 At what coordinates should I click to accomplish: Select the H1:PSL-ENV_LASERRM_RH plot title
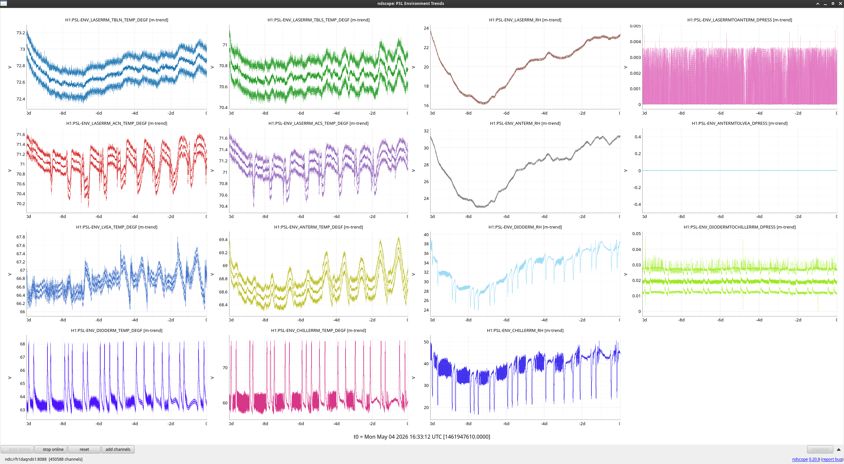point(525,20)
